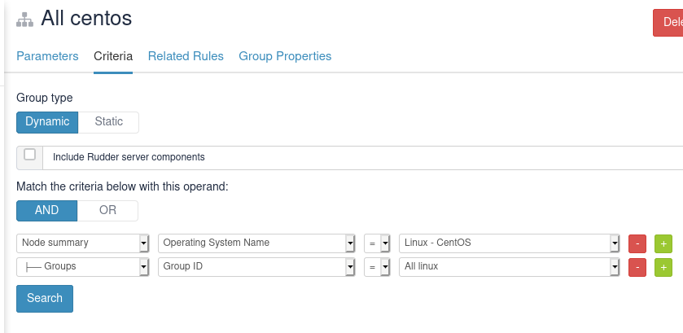This screenshot has width=683, height=333.
Task: Open comparator dropdown in Node summary row
Action: pos(377,243)
